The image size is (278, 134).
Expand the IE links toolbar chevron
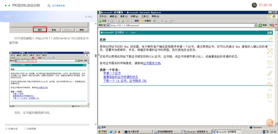coord(276,25)
